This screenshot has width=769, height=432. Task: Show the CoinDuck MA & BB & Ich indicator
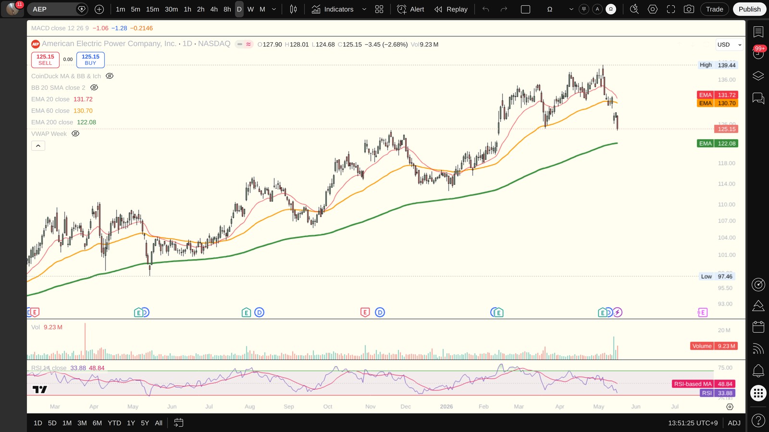pos(110,76)
